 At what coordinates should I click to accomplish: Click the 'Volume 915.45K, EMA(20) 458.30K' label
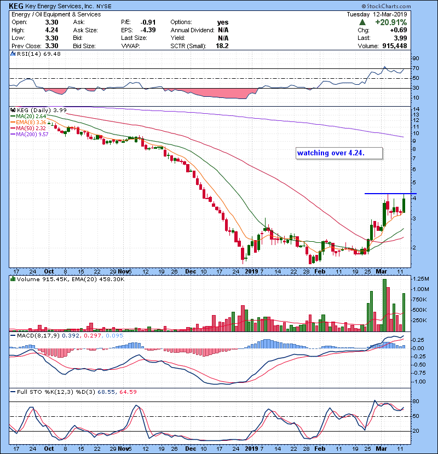(x=71, y=280)
